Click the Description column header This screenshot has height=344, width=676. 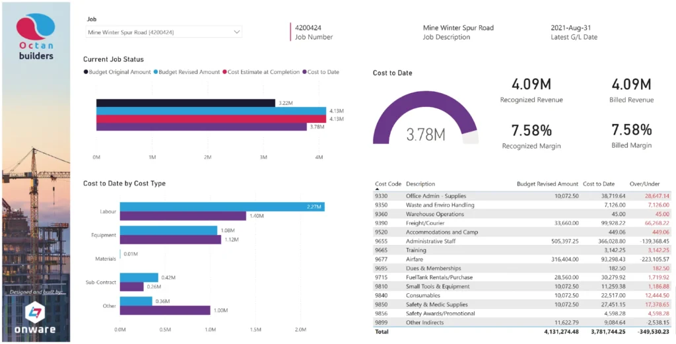421,184
